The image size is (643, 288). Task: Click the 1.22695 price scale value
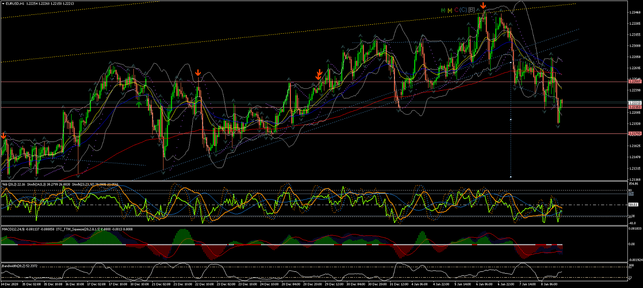[635, 68]
